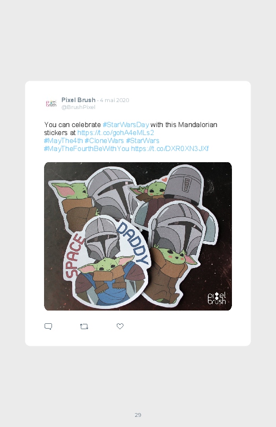Open the #CloneWars hashtag

tap(104, 140)
